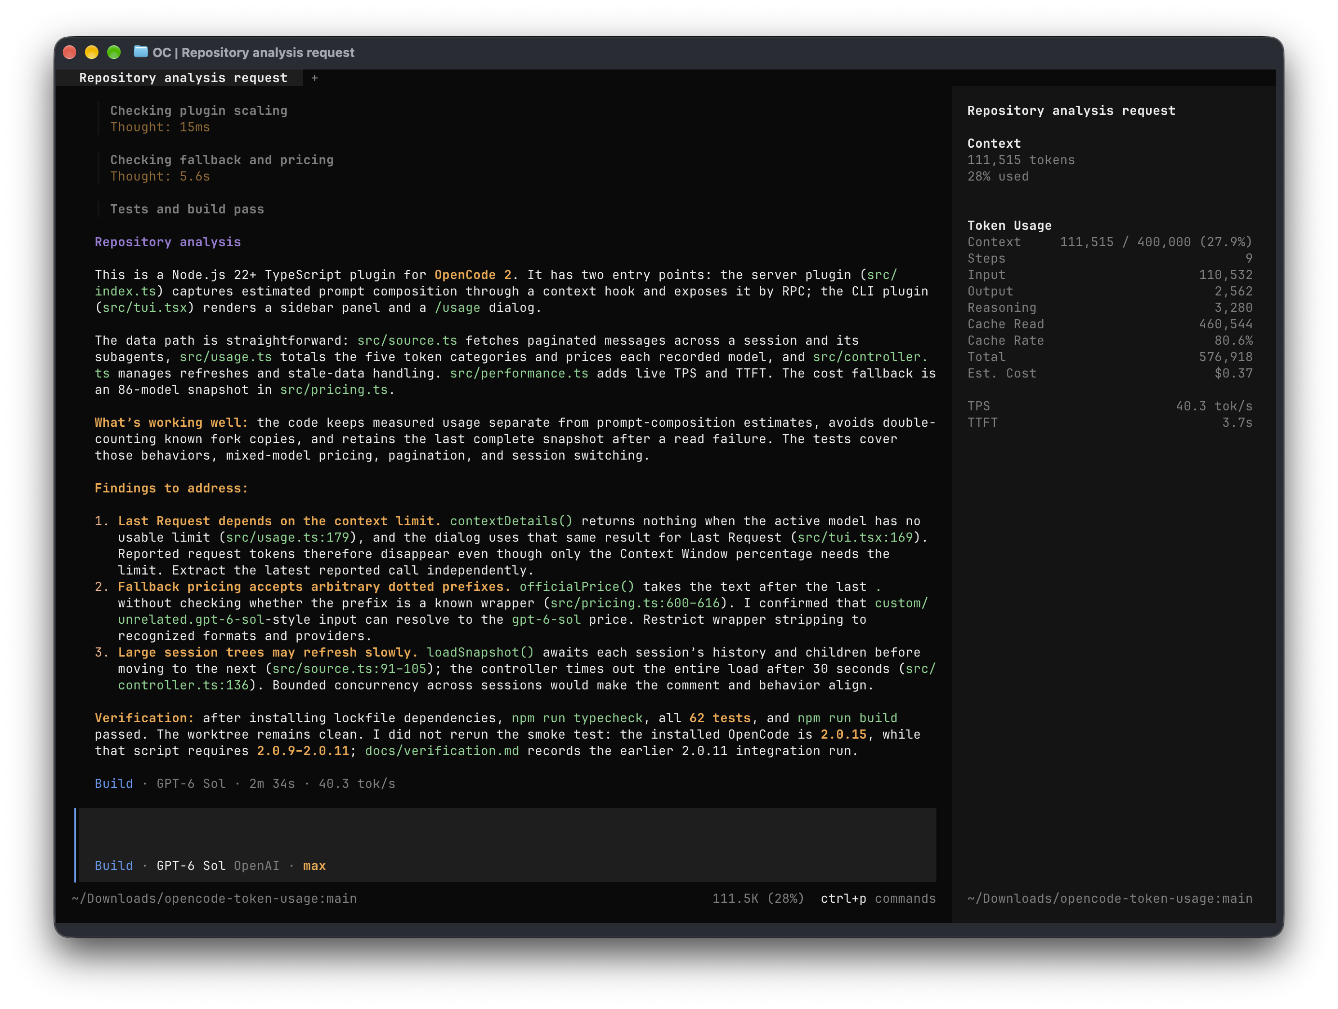Click the "npm run typecheck" command text
This screenshot has width=1338, height=1009.
point(577,718)
